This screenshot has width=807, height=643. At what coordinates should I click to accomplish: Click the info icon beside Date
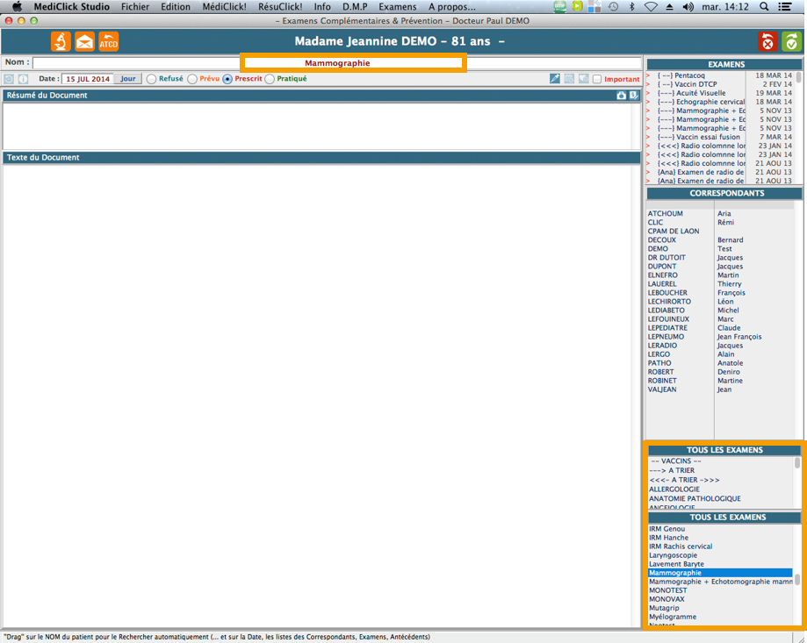23,79
